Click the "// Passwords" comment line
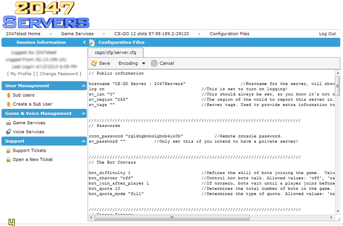The width and height of the screenshot is (344, 226). (104, 125)
